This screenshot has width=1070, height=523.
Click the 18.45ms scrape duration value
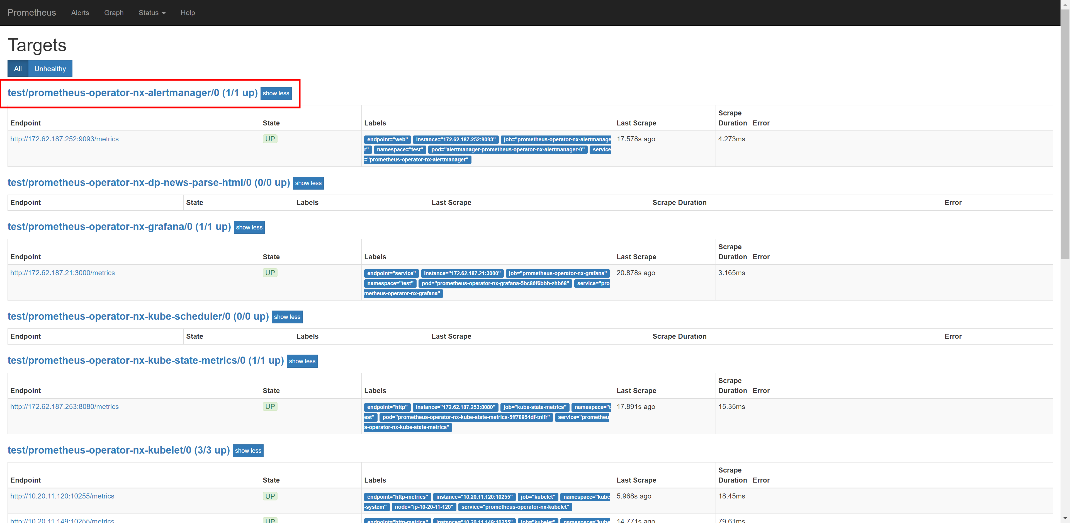pyautogui.click(x=731, y=496)
